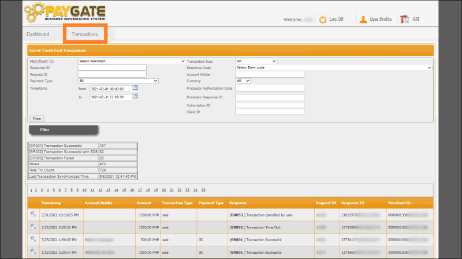Screen dimensions: 462x259
Task: Open the API link
Action: [x=416, y=19]
